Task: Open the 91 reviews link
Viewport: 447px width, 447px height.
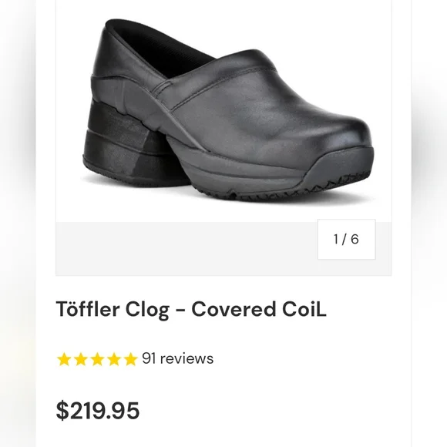Action: coord(177,358)
